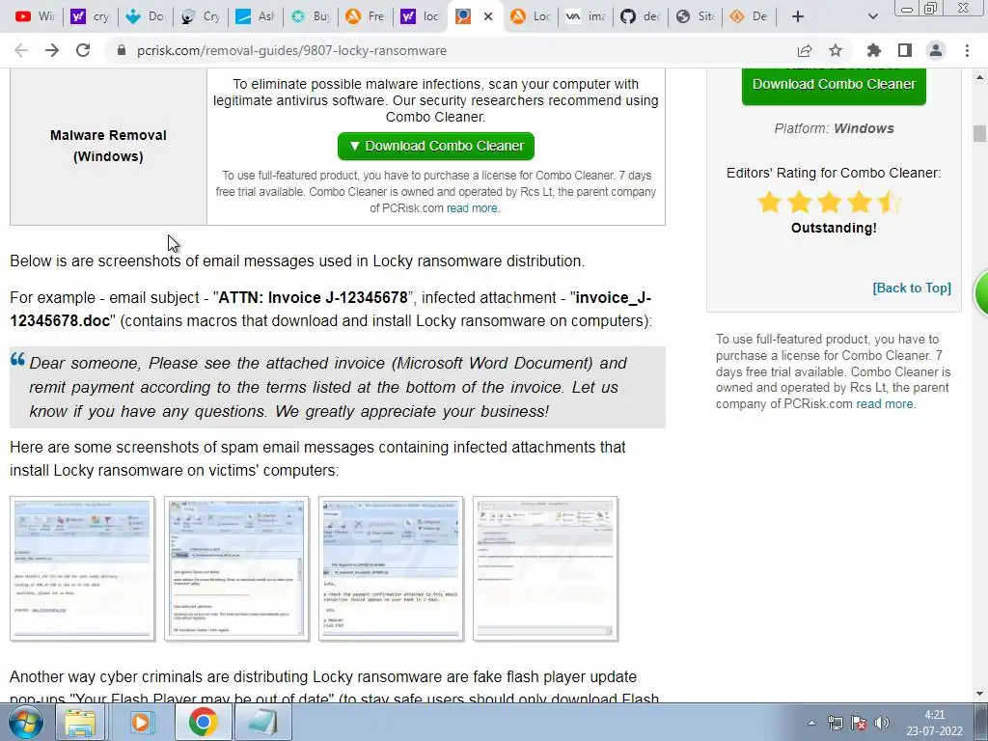Screen dimensions: 988x741
Task: Go back to previous page
Action: coord(21,50)
